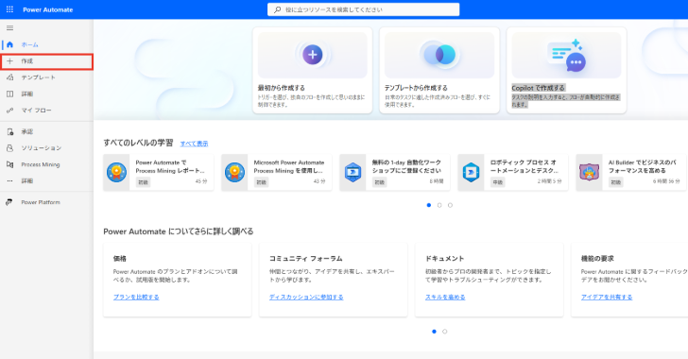This screenshot has width=688, height=359.
Task: Click the plus icon next to 作成
Action: click(9, 61)
